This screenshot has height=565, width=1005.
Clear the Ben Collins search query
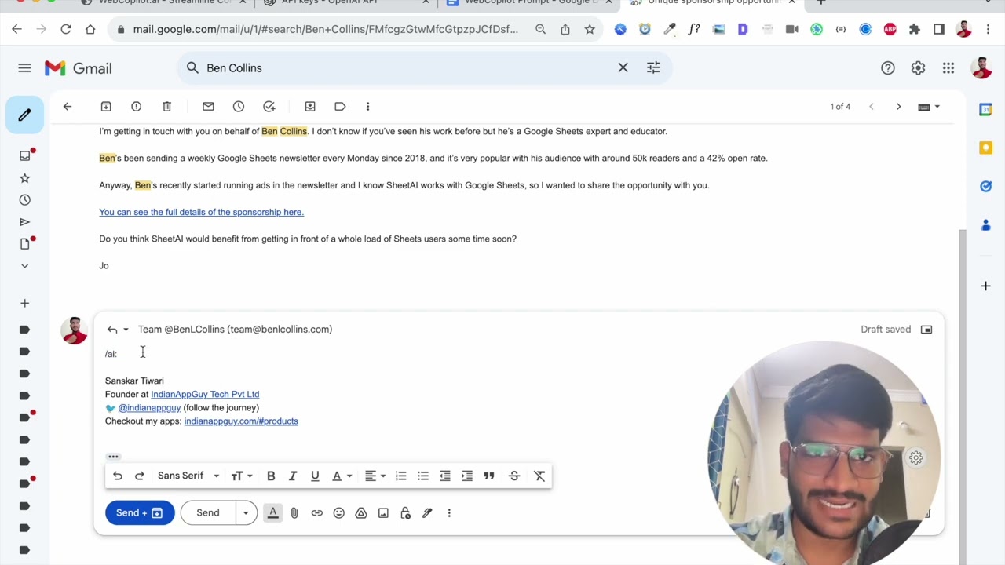click(623, 68)
